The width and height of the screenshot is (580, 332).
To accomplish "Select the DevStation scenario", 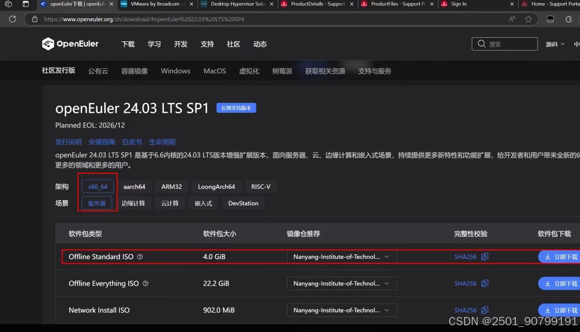I will click(x=243, y=203).
